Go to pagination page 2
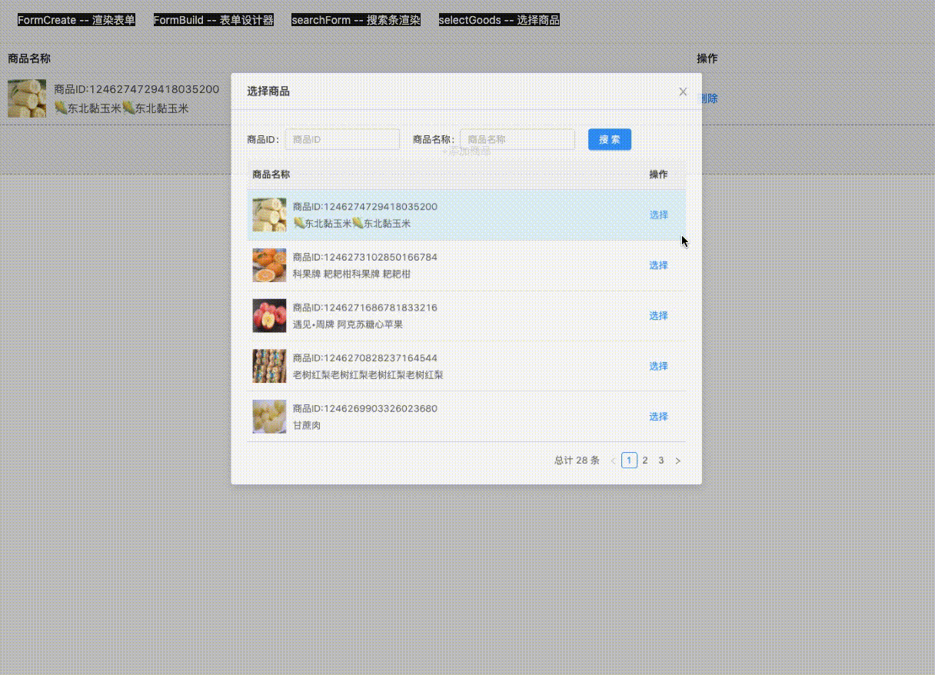The height and width of the screenshot is (675, 935). pos(645,461)
